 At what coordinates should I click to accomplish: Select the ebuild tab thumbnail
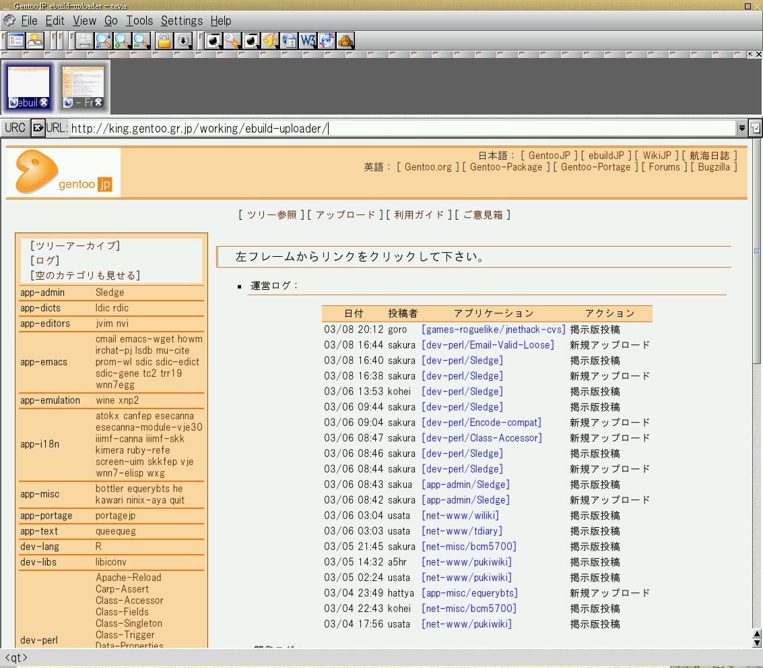click(29, 87)
